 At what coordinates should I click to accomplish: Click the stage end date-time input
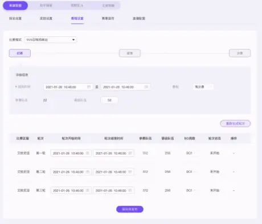pos(125,87)
